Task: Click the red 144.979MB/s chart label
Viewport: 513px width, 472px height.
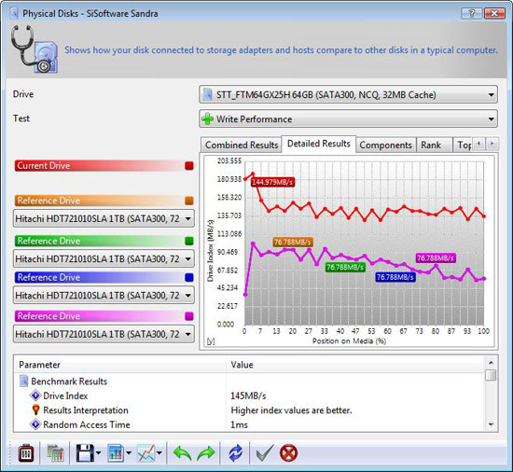Action: pyautogui.click(x=272, y=182)
